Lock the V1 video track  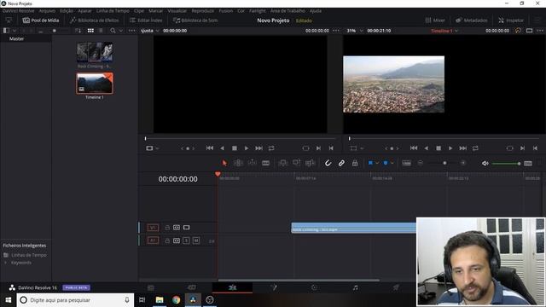click(167, 228)
